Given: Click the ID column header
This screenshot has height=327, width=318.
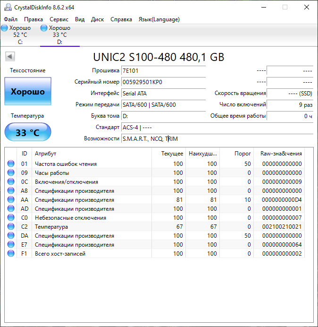Looking at the screenshot, I should 25,154.
